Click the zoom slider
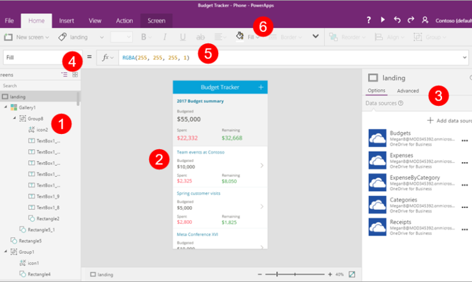The width and height of the screenshot is (472, 282). pos(295,274)
